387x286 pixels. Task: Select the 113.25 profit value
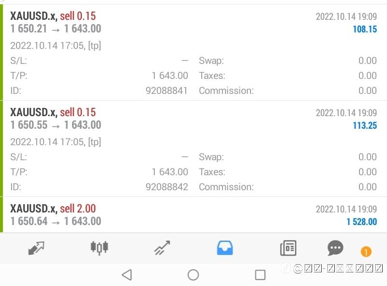(364, 125)
